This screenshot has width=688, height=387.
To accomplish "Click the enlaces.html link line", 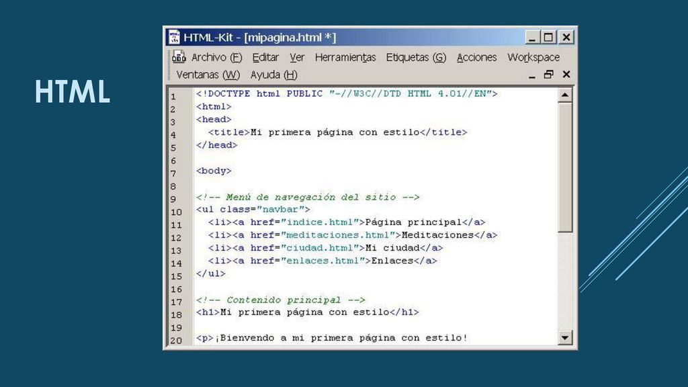I will pyautogui.click(x=322, y=261).
